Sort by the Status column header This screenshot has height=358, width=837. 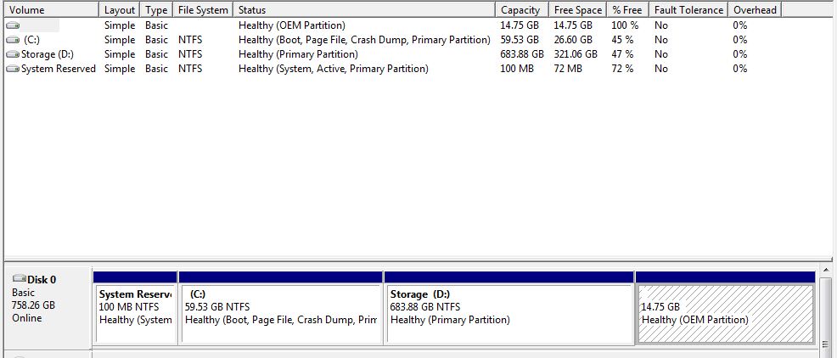pos(364,9)
